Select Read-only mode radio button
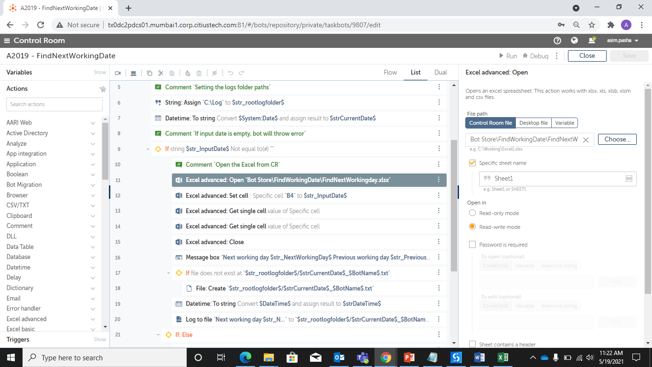Viewport: 652px width, 367px height. coord(472,213)
